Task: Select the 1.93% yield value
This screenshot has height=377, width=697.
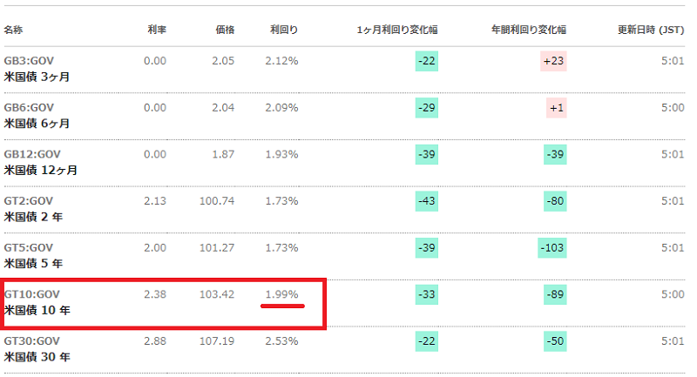Action: [x=281, y=154]
